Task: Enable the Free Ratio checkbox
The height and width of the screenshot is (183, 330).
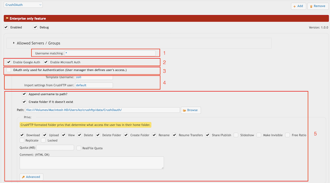Action: (x=288, y=135)
